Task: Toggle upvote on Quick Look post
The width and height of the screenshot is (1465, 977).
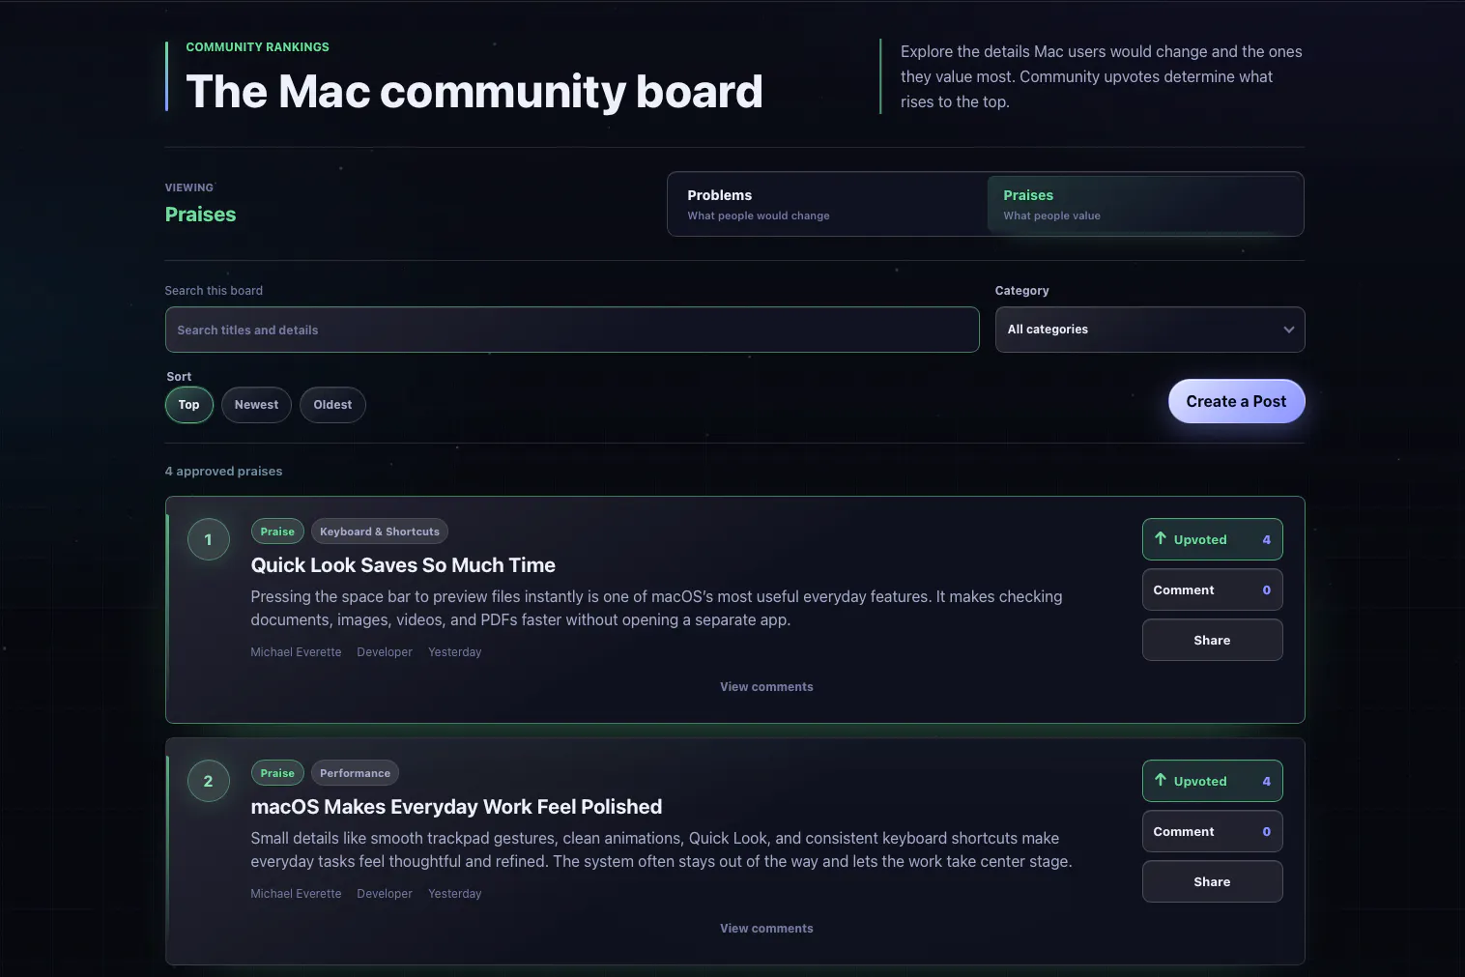Action: click(x=1212, y=539)
